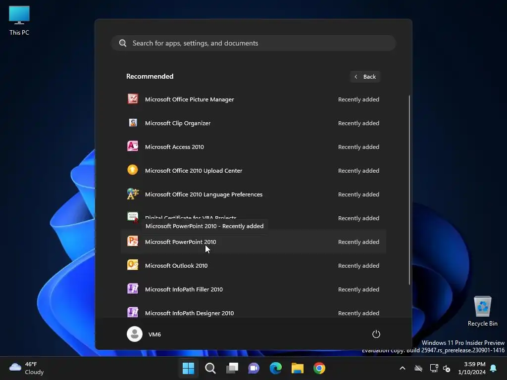
Task: Click 'Recently added' beside Outlook 2010
Action: [x=358, y=266]
